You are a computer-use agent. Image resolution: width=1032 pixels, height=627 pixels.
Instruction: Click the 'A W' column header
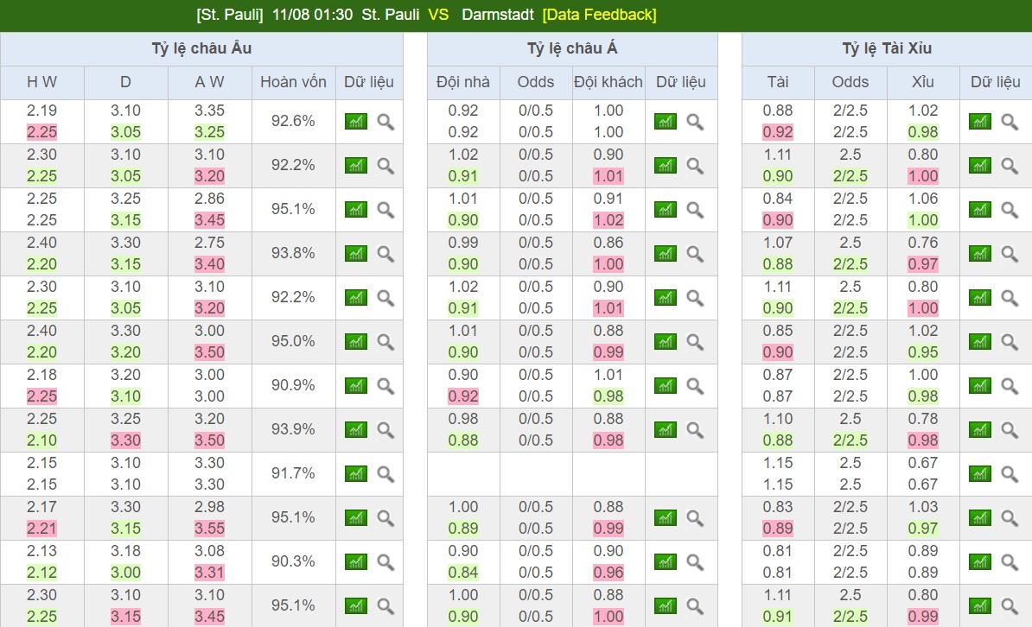[x=209, y=82]
